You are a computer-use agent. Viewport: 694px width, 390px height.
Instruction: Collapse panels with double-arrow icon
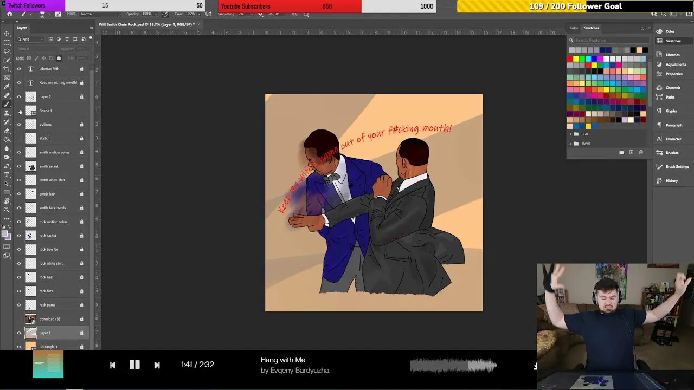tap(643, 28)
